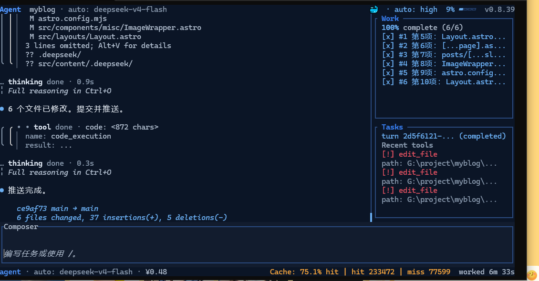
Task: Click the Agent mode label at top-left
Action: 10,10
